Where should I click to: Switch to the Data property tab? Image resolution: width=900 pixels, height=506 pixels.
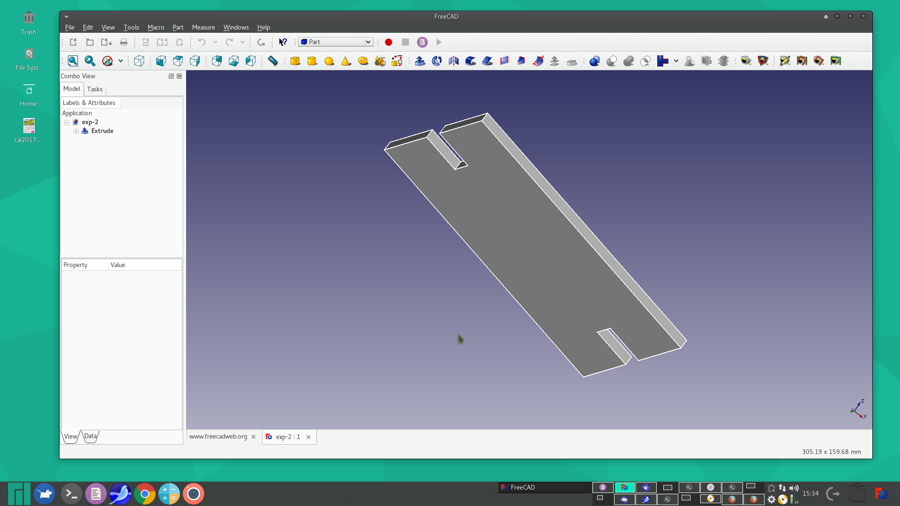(x=90, y=436)
